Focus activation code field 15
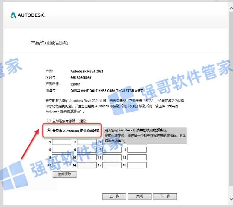This screenshot has height=207, width=233. 112,165
